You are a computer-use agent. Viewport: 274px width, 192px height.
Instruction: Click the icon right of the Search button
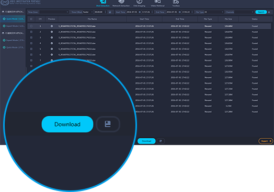pos(269,12)
